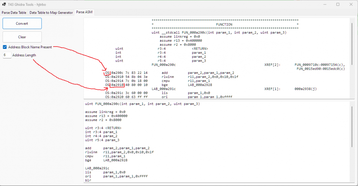Click 'LAB_000a291c' in output pane

97,168
